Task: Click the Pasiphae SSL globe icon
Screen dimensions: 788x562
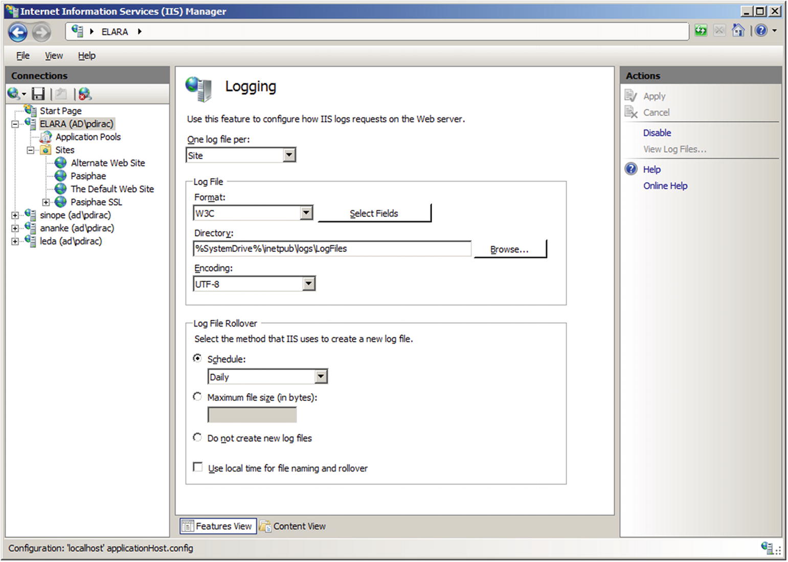Action: coord(61,202)
